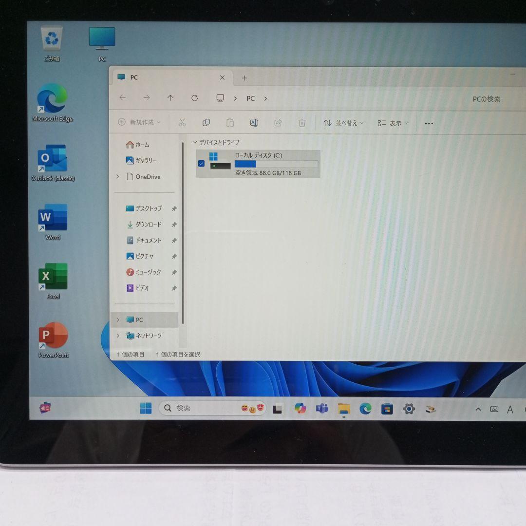Click the Rename icon in toolbar

(x=254, y=123)
